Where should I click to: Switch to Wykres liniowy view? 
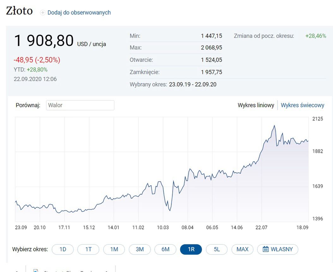(256, 105)
